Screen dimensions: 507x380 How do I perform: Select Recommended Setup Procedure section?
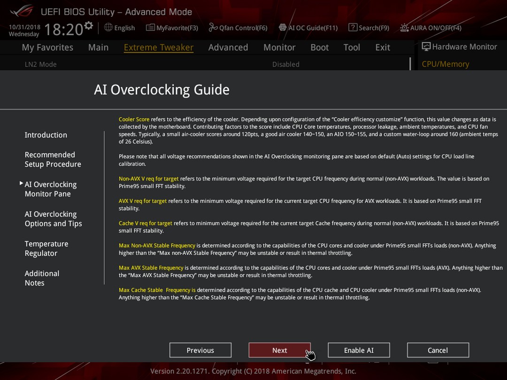(53, 160)
